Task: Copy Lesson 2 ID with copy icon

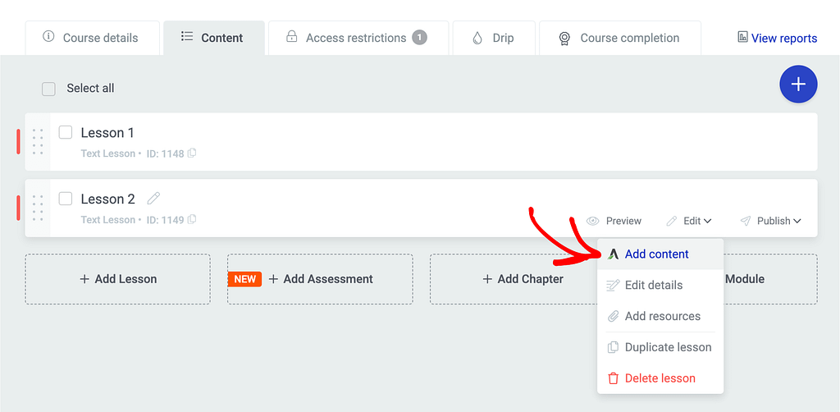Action: [192, 219]
